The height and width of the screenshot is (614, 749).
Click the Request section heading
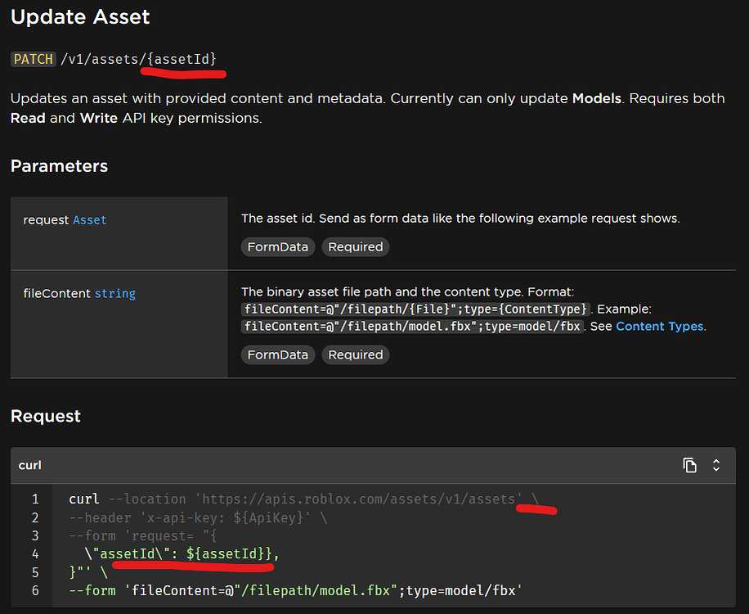pyautogui.click(x=46, y=416)
